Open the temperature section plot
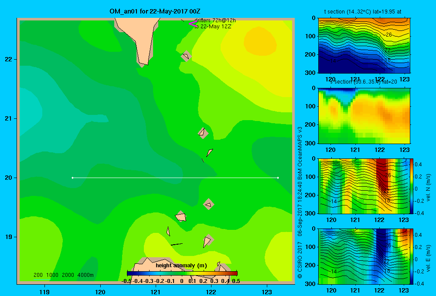The image size is (436, 296). point(364,46)
